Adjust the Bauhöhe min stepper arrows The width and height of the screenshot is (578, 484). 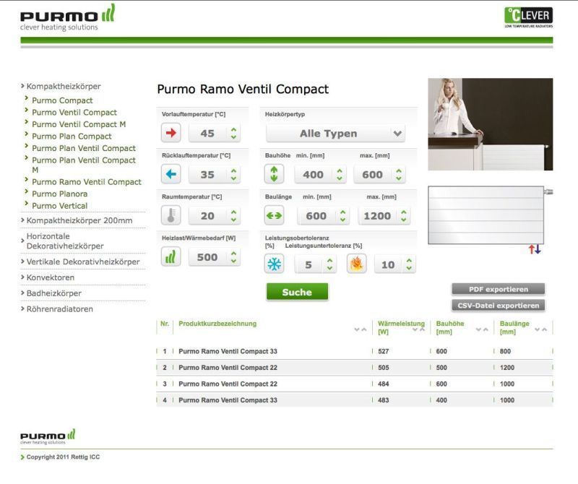(340, 175)
